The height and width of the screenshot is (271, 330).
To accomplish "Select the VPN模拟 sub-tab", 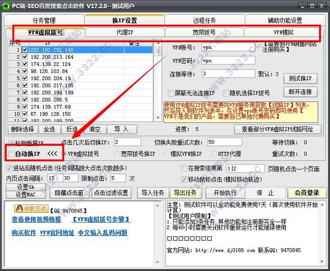I will point(284,32).
